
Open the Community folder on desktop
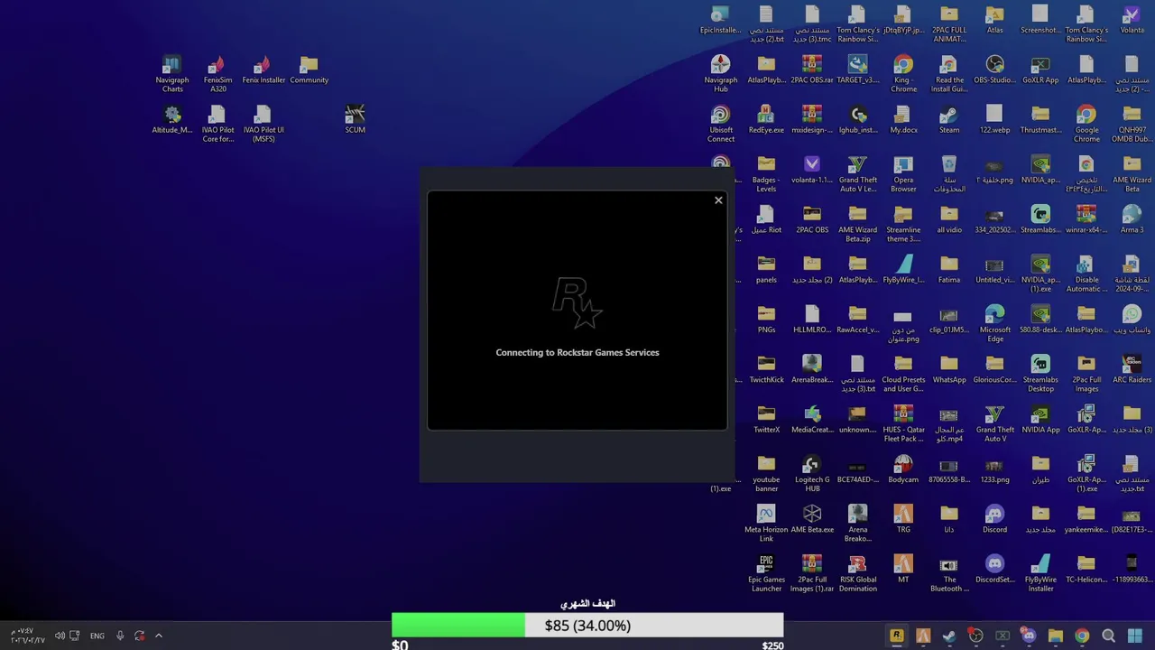click(x=310, y=70)
